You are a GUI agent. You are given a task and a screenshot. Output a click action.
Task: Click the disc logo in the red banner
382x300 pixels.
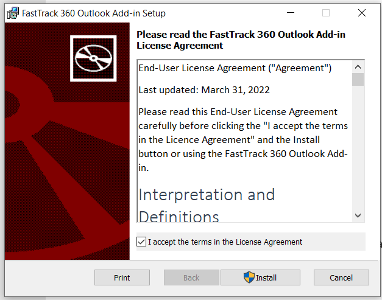(x=93, y=58)
